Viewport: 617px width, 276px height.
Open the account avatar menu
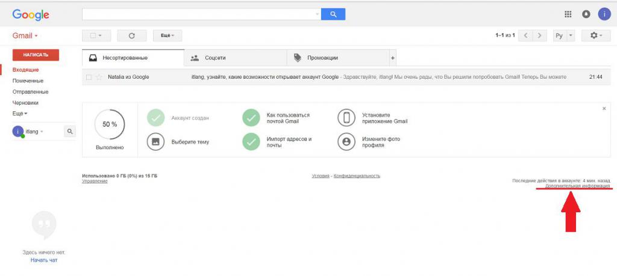pos(604,14)
